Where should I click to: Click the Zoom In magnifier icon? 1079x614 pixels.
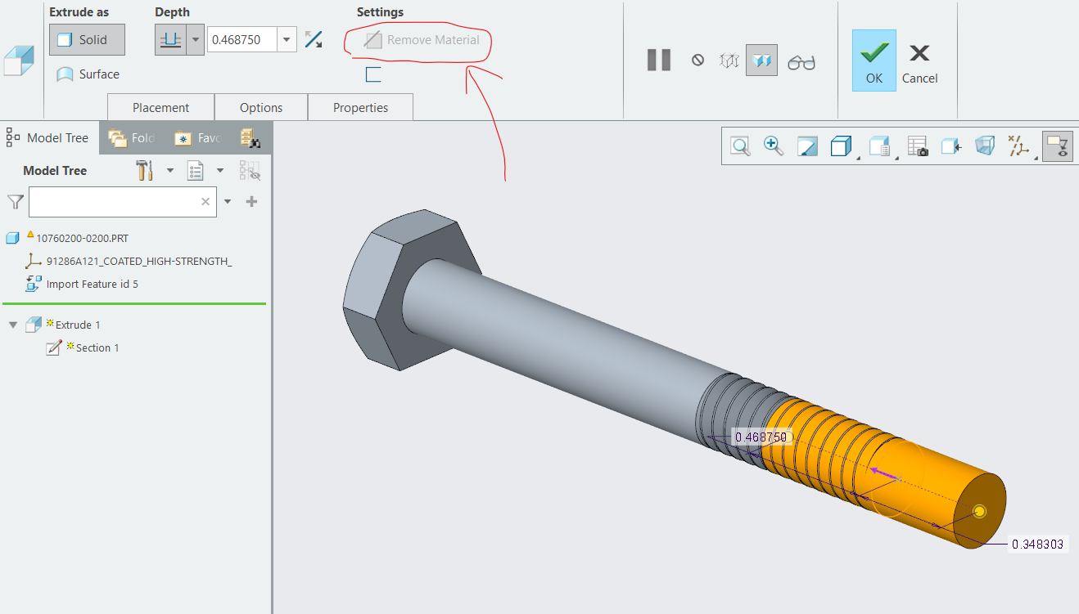tap(773, 146)
